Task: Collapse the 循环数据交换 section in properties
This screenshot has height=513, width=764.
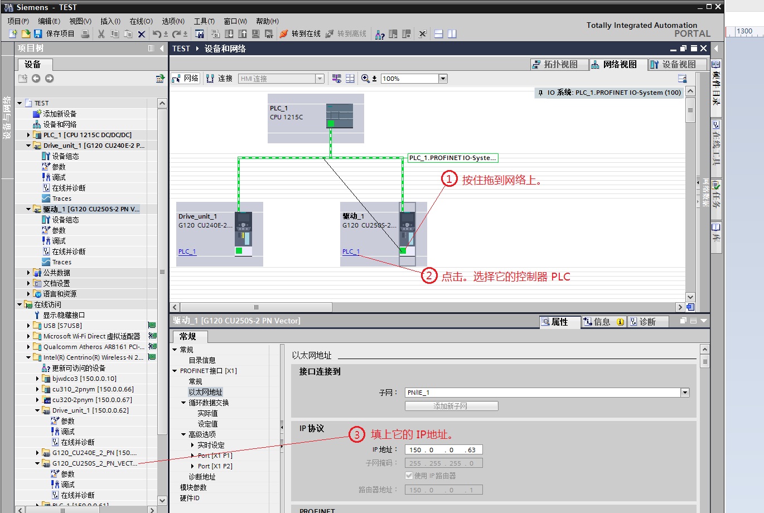Action: point(183,403)
